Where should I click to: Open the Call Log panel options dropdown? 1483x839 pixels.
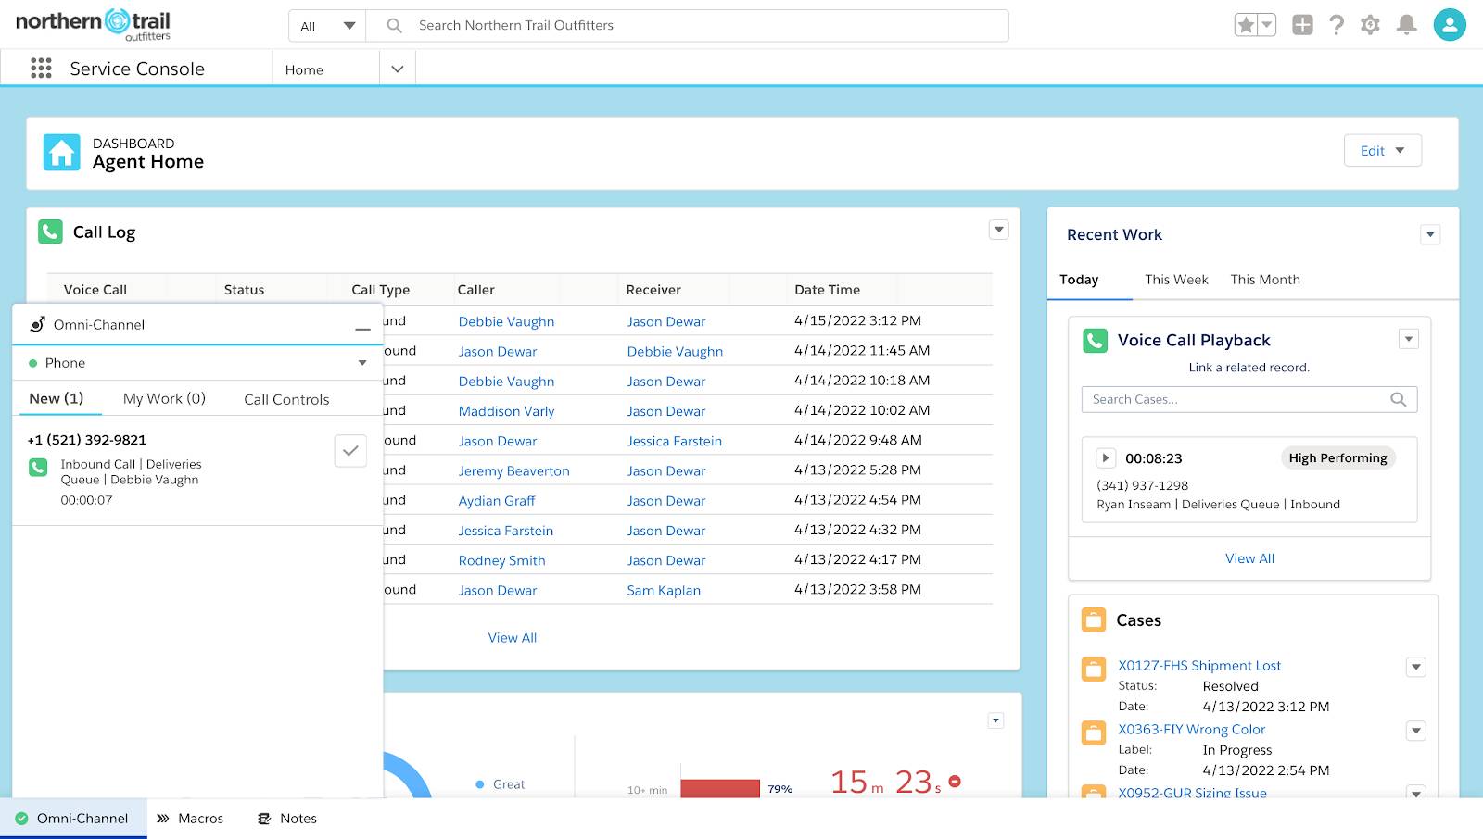pos(998,230)
